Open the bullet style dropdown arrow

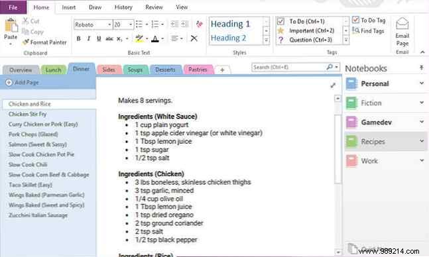tap(147, 25)
